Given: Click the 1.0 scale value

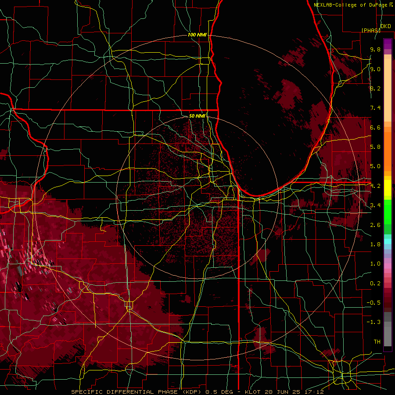Looking at the screenshot, I should (x=375, y=264).
